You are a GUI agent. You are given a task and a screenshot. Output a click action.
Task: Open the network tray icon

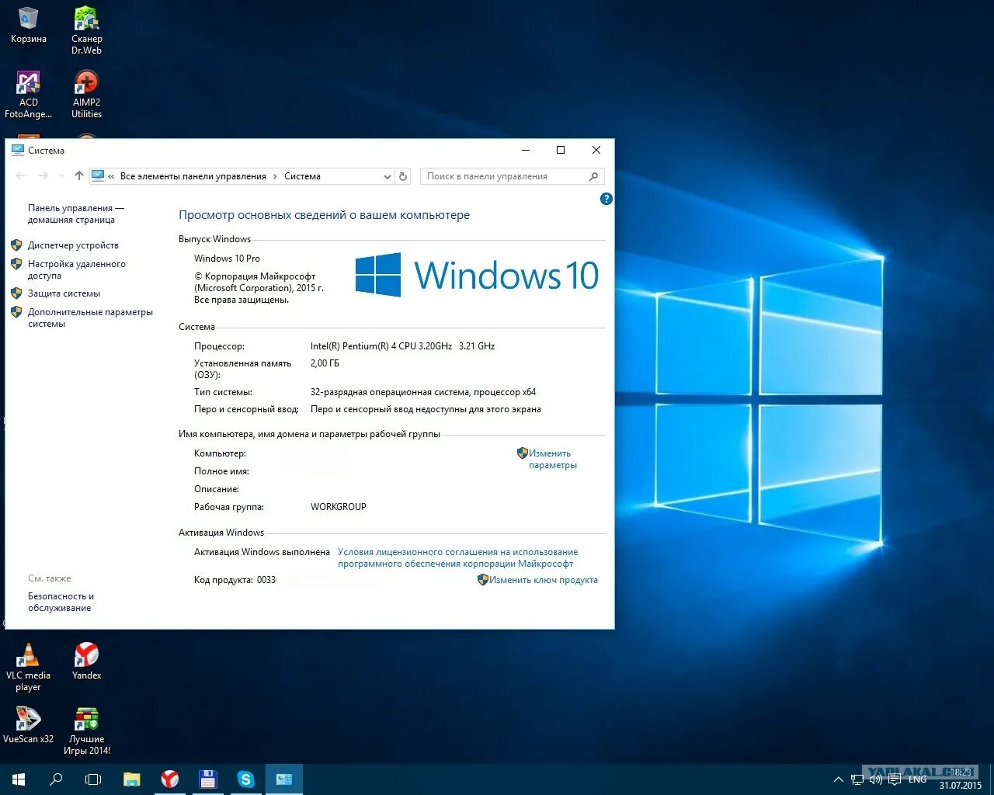click(857, 779)
